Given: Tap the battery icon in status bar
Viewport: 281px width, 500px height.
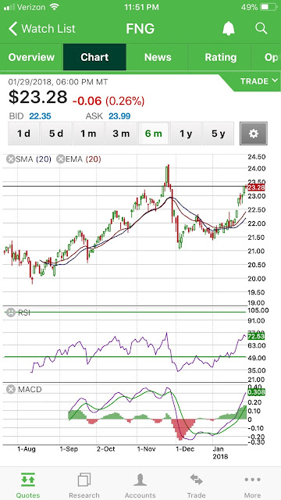Looking at the screenshot, I should click(269, 7).
